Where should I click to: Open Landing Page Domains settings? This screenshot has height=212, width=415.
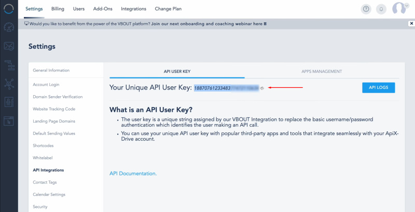pyautogui.click(x=54, y=122)
